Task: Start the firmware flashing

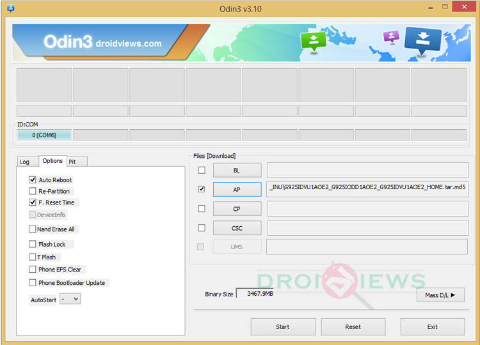Action: pyautogui.click(x=283, y=326)
